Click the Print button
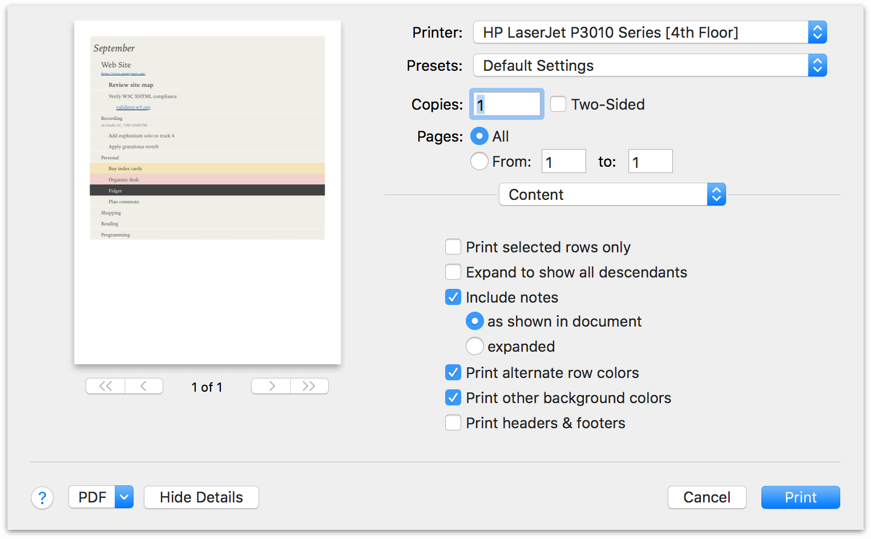871x539 pixels. [801, 497]
